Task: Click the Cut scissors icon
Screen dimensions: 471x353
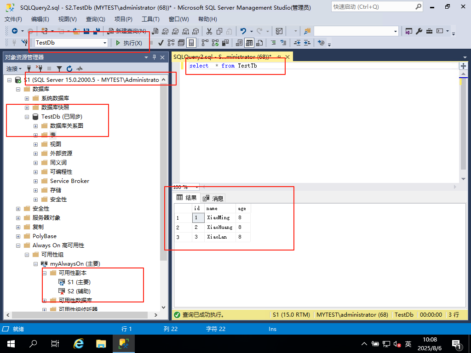Action: coord(209,31)
